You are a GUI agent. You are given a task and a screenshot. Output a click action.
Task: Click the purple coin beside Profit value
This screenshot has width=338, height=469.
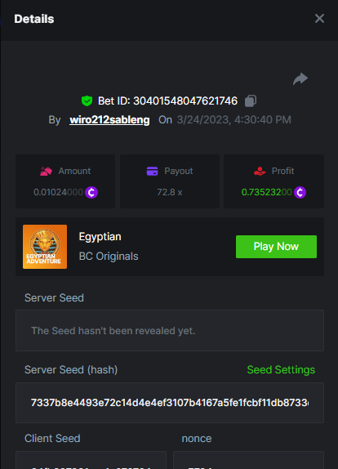coord(300,192)
